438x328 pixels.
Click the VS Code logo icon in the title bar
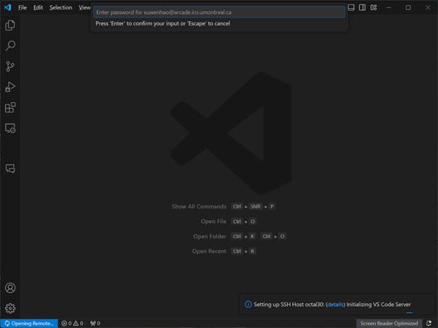click(x=7, y=7)
